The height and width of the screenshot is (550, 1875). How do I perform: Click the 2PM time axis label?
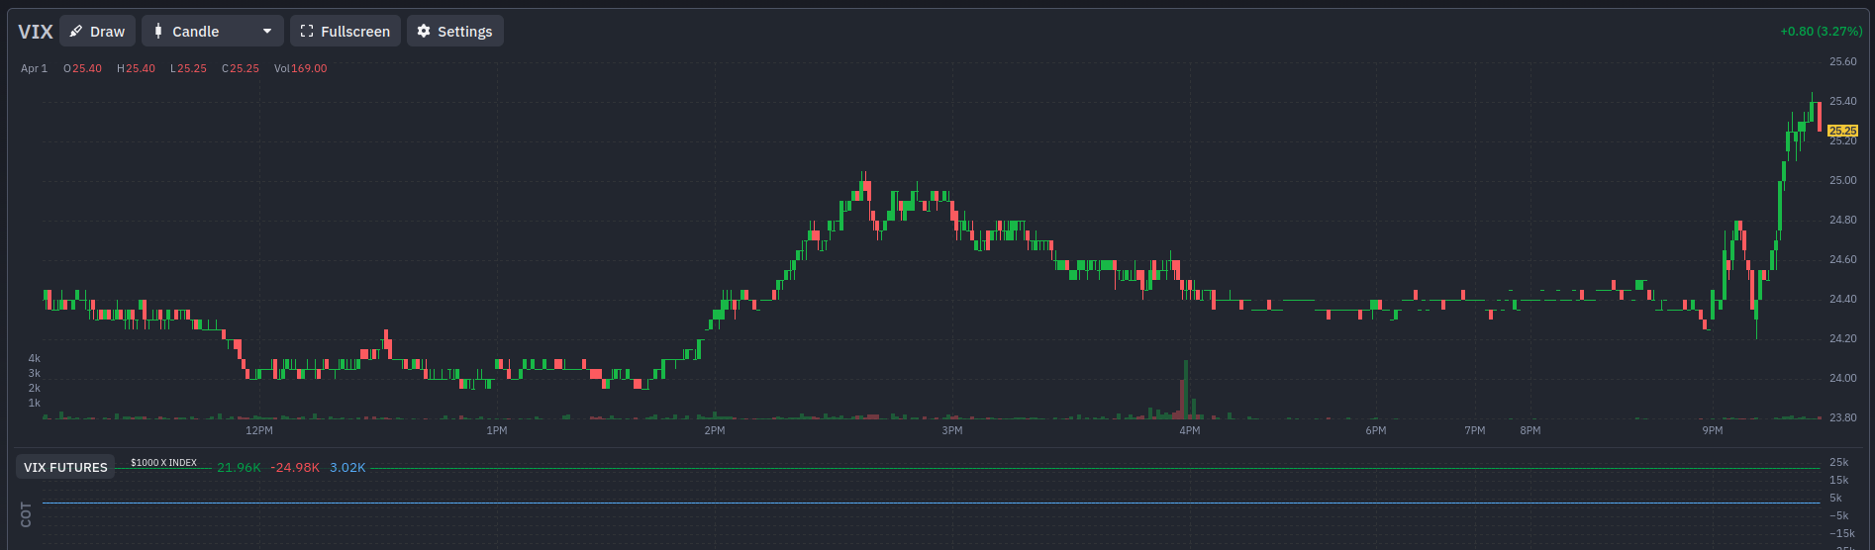(x=715, y=430)
